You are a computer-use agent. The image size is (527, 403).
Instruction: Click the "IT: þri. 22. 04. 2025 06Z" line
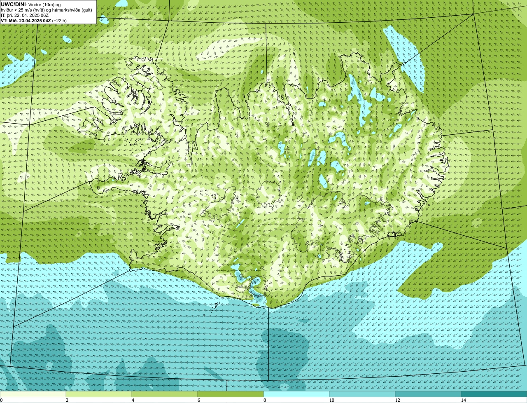tap(25, 15)
